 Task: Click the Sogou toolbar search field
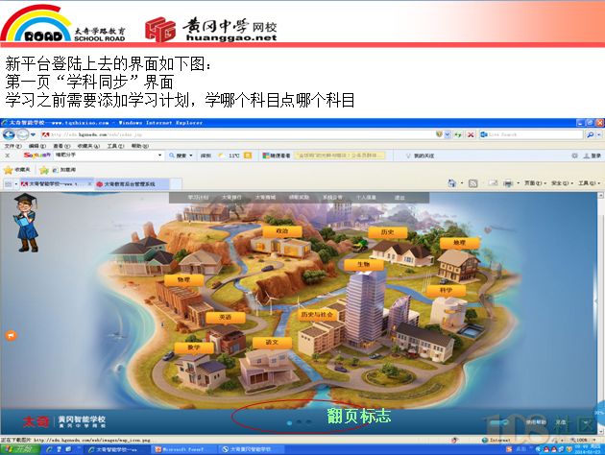pyautogui.click(x=104, y=155)
